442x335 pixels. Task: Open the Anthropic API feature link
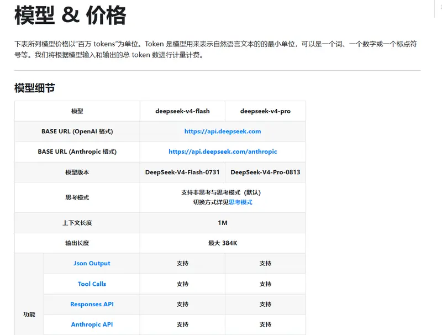click(x=92, y=324)
